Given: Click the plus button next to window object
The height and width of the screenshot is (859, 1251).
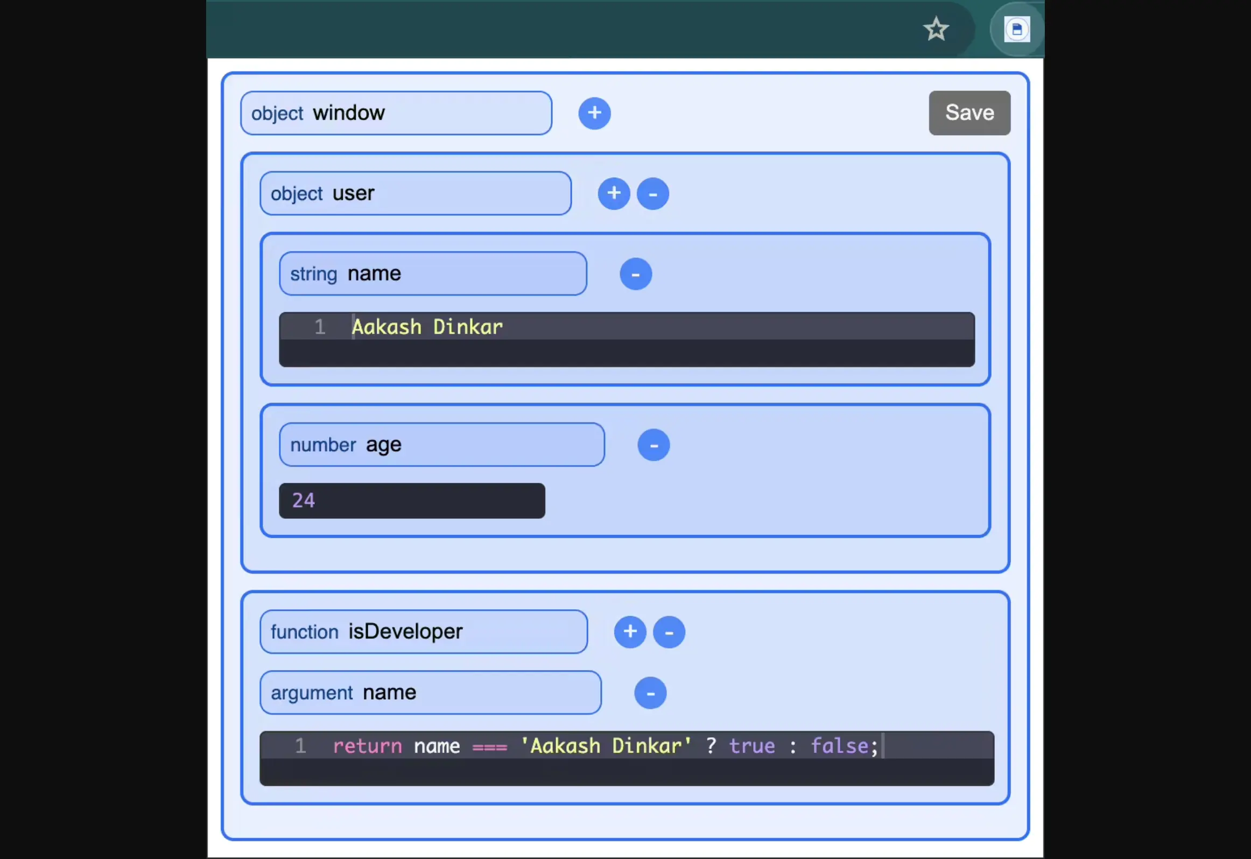Looking at the screenshot, I should tap(594, 113).
